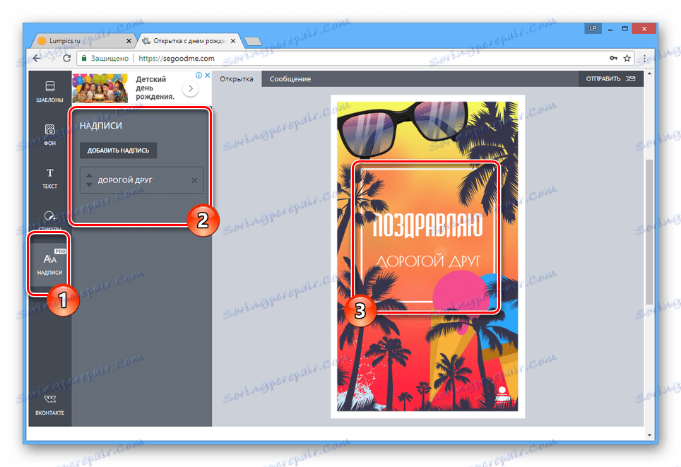Click the birthday party ad thumbnail
Image resolution: width=681 pixels, height=467 pixels.
click(100, 88)
